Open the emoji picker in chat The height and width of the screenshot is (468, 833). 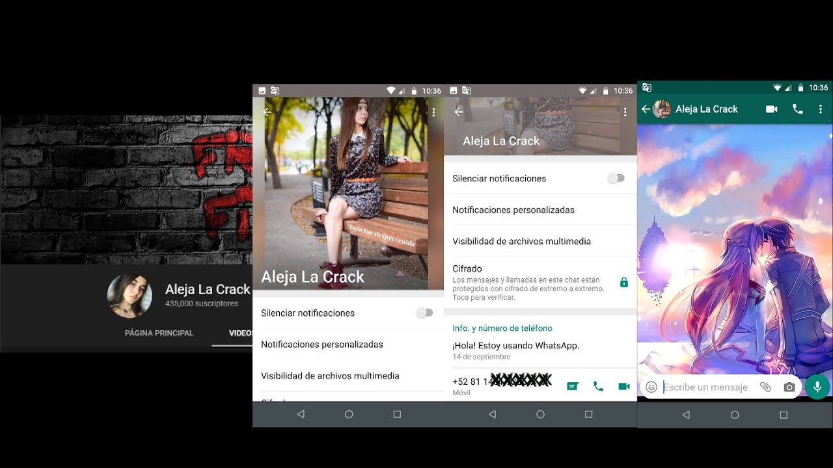651,387
